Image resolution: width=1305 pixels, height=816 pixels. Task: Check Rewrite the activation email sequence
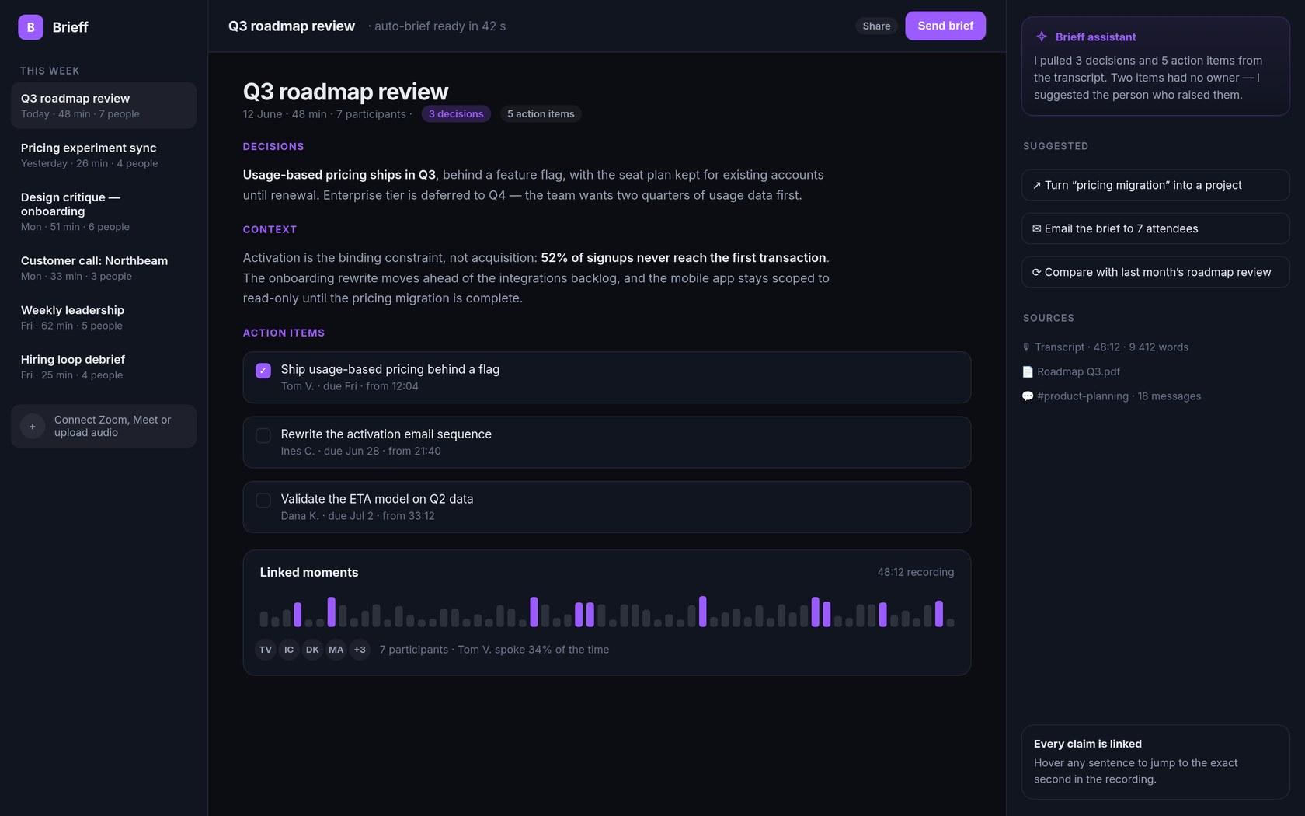(x=263, y=436)
